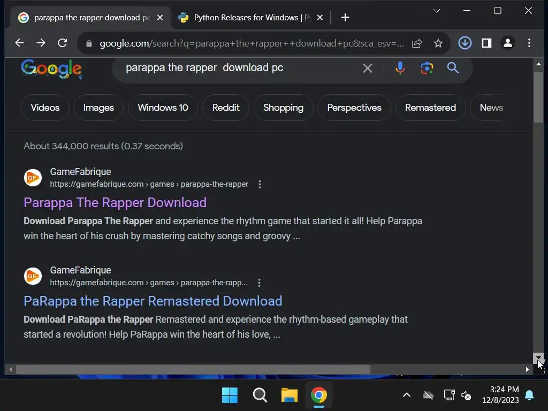Click the cloud sync tray icon
Viewport: 548px width, 411px height.
428,395
